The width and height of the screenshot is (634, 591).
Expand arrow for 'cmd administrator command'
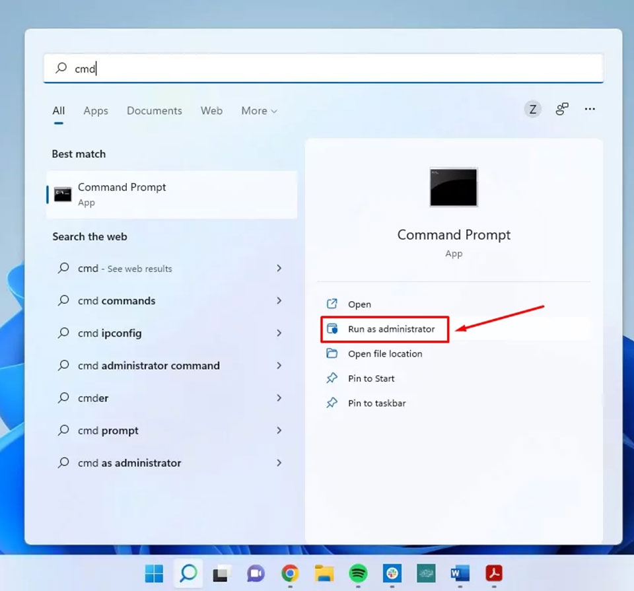click(279, 365)
